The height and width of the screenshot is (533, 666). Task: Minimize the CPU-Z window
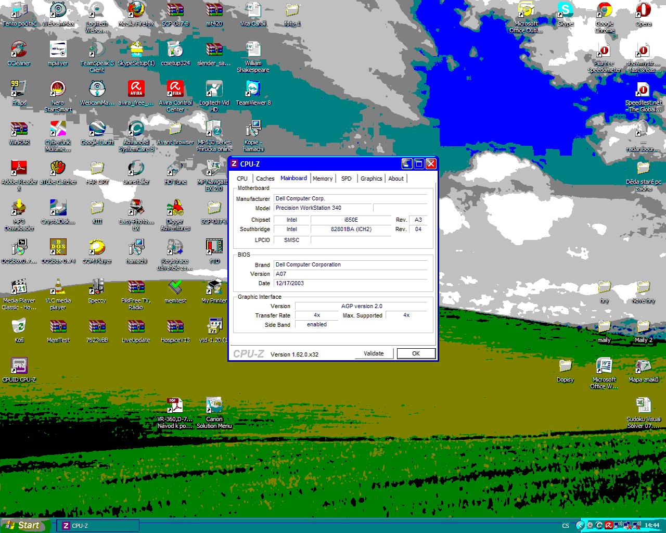(x=407, y=163)
